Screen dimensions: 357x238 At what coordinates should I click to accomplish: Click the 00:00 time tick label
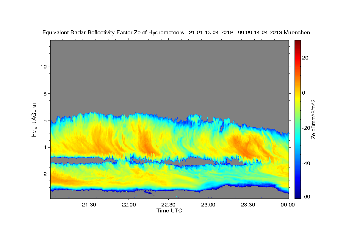click(x=288, y=205)
